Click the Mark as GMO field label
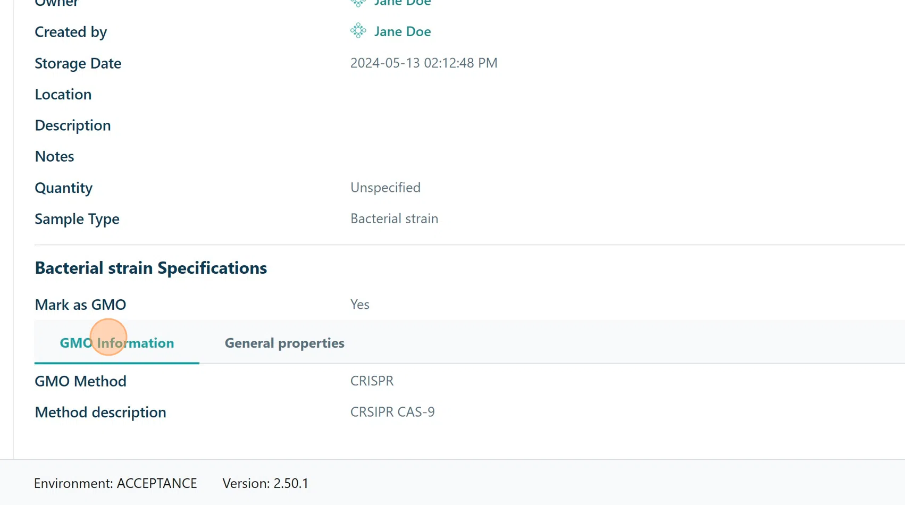The width and height of the screenshot is (905, 505). (x=80, y=305)
